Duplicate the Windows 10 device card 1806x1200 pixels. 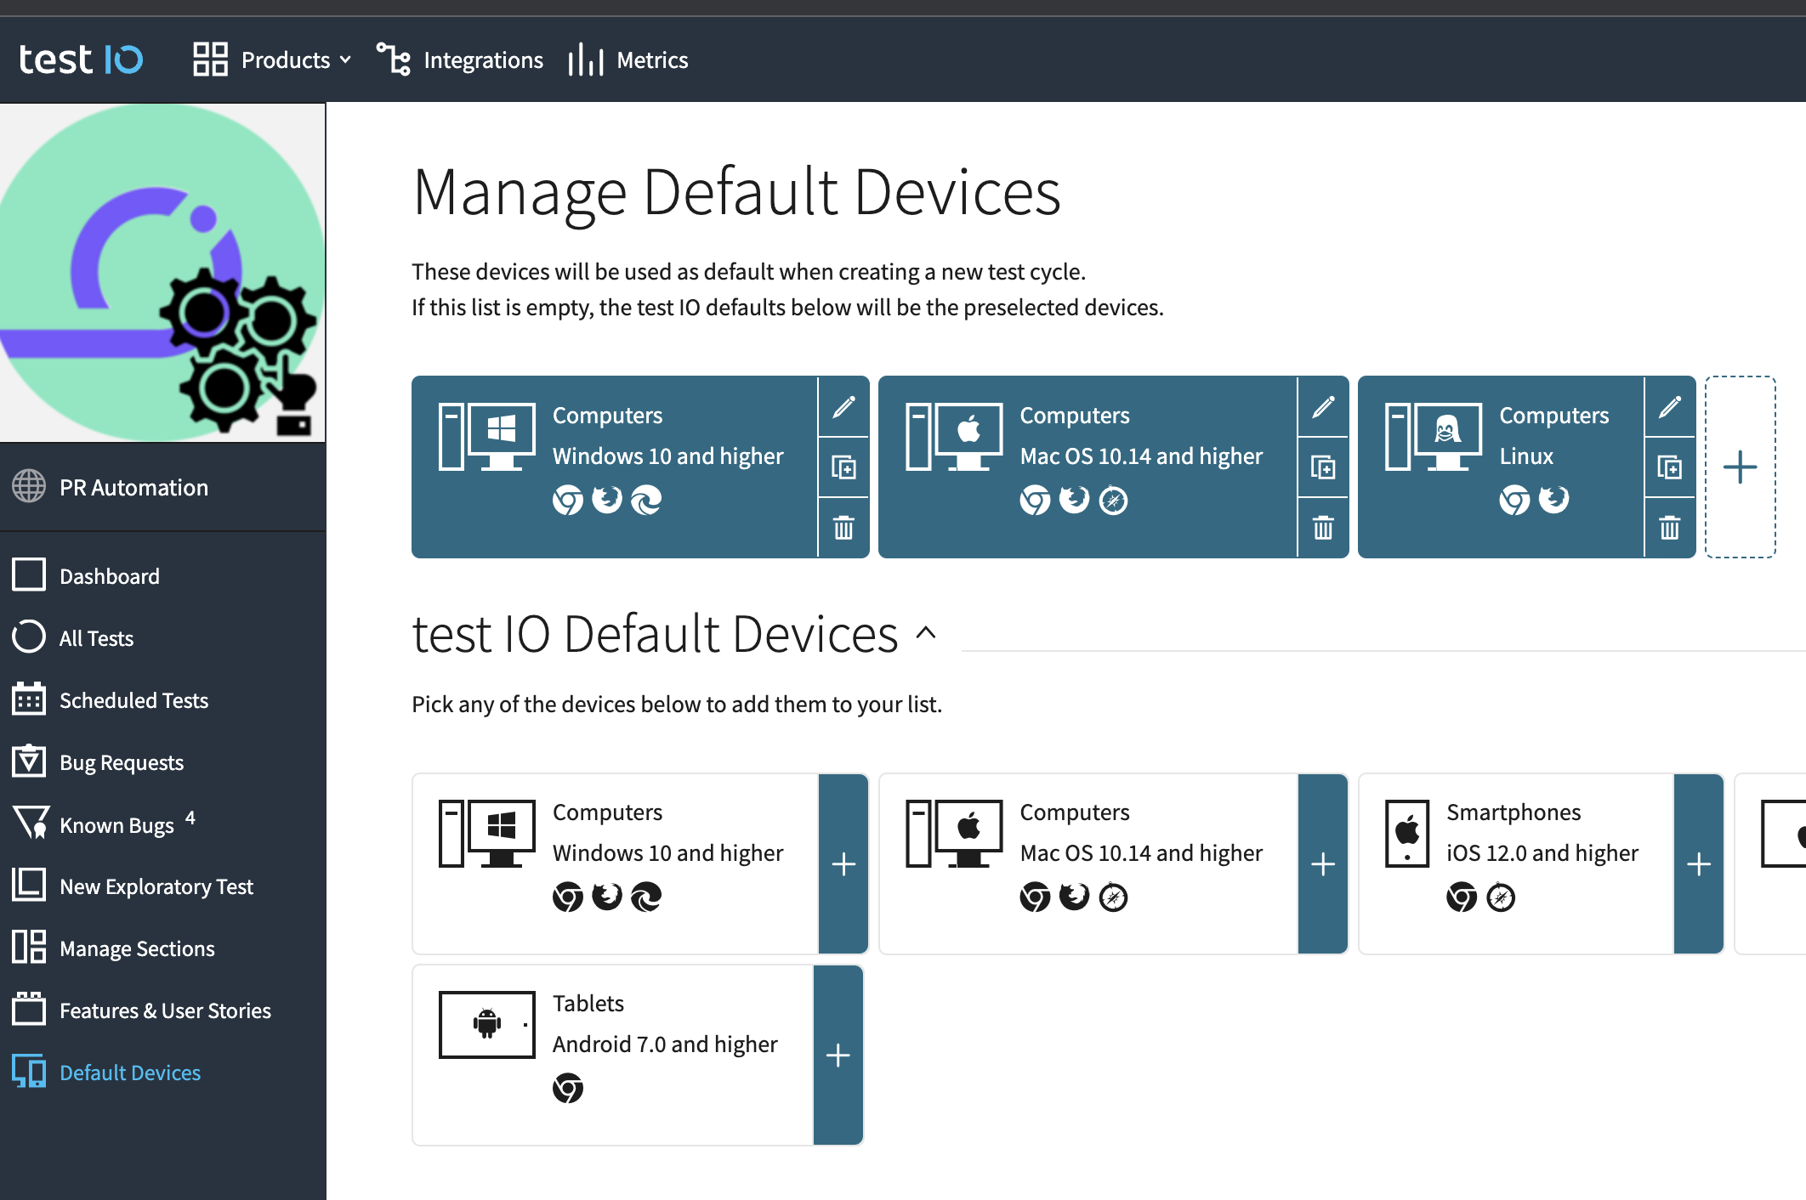click(843, 467)
